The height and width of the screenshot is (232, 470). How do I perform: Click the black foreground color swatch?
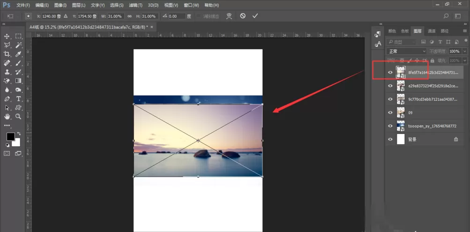10,137
